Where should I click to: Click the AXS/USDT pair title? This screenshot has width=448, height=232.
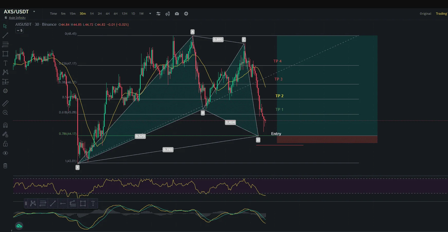tap(16, 12)
